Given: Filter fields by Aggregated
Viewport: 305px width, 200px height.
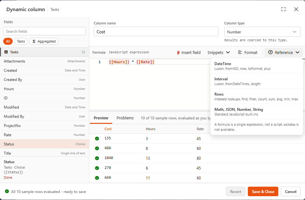Looking at the screenshot, I should tap(44, 41).
